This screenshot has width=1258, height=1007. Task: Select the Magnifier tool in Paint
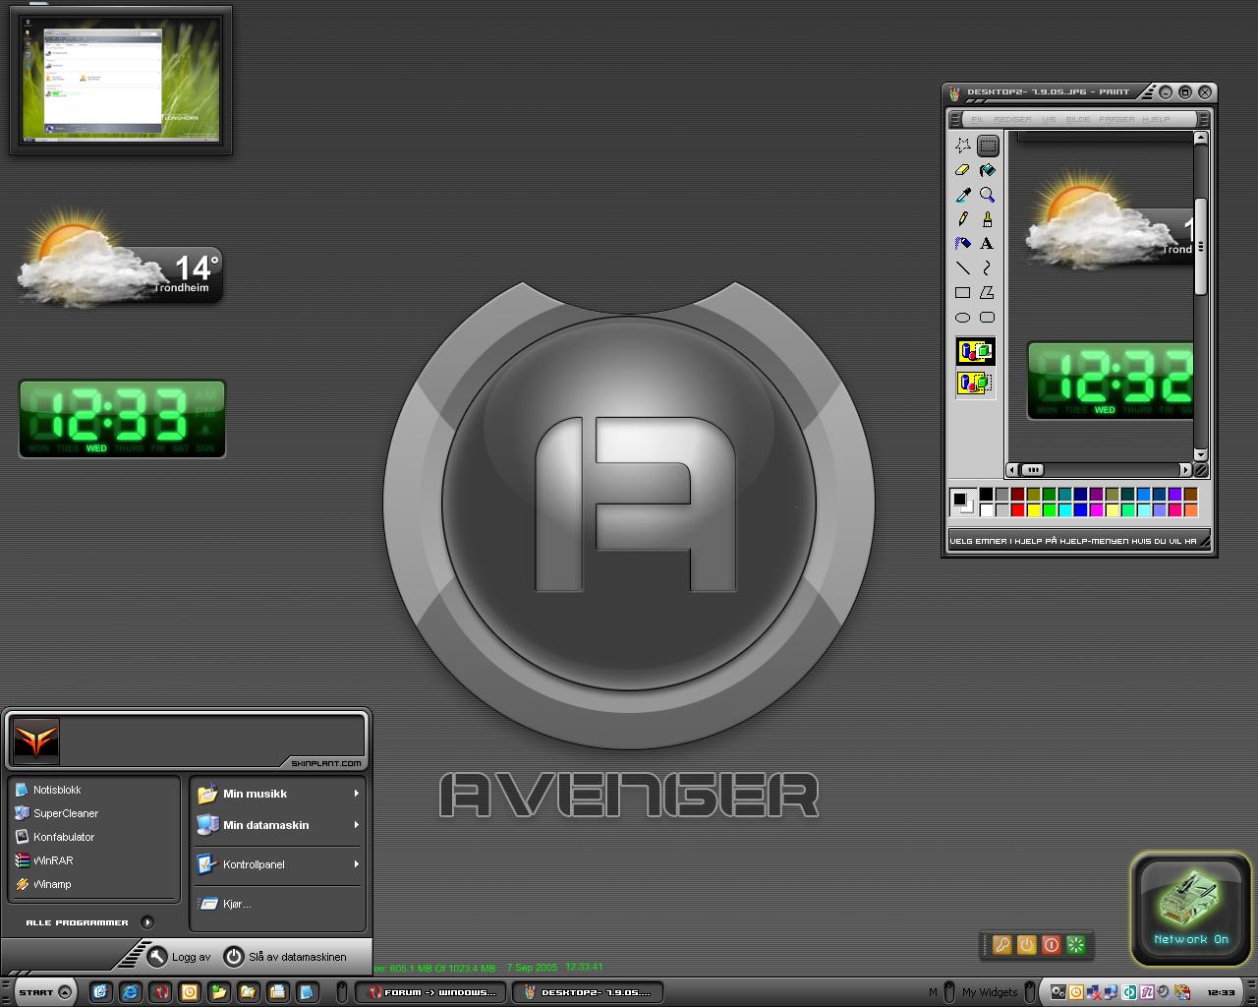pos(988,195)
